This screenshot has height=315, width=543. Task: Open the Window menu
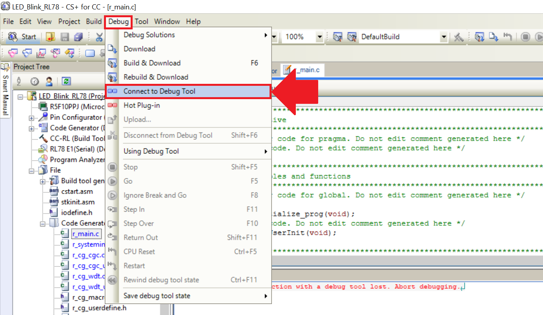click(x=167, y=22)
